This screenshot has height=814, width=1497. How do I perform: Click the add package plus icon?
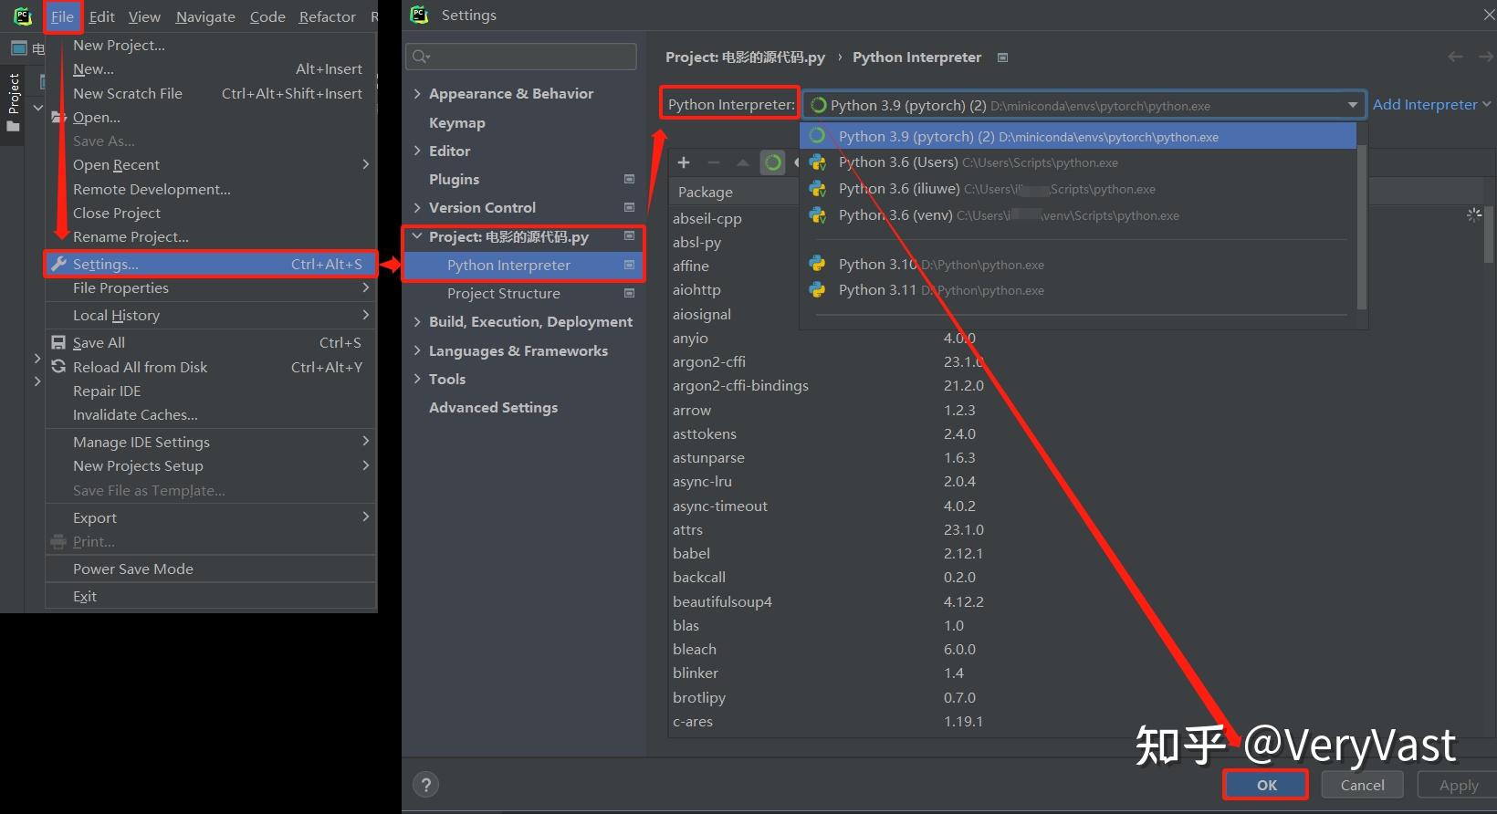click(684, 162)
